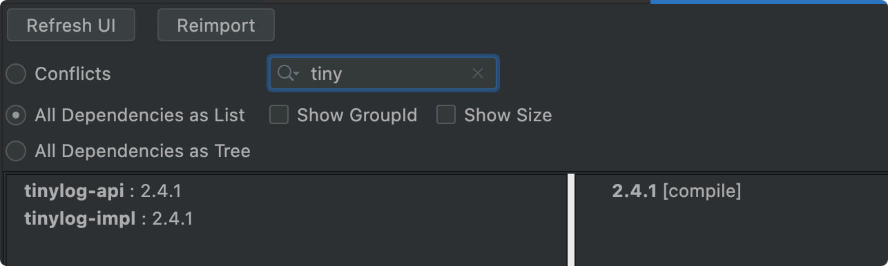
Task: Select tinylog-impl : 2.4.1 in dependency list
Action: (x=108, y=219)
